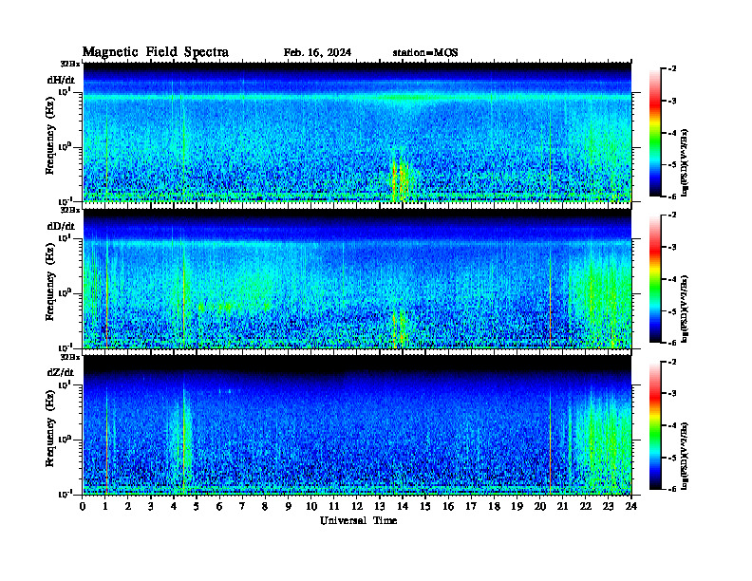Click the '-2' tick on dH/dt colorbar
752x581 pixels.
672,69
